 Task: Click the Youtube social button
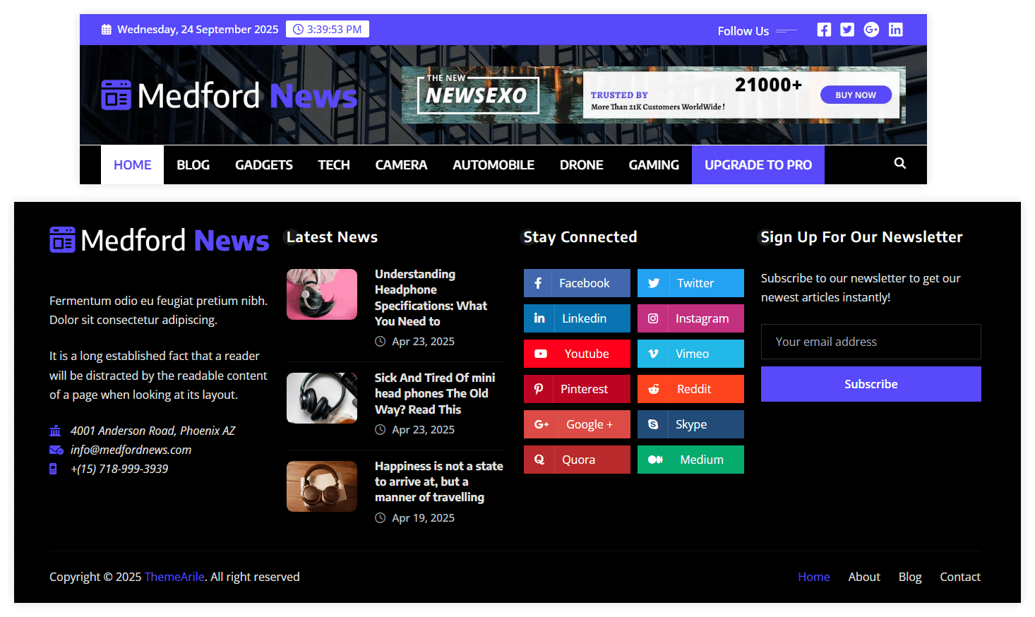pyautogui.click(x=577, y=354)
